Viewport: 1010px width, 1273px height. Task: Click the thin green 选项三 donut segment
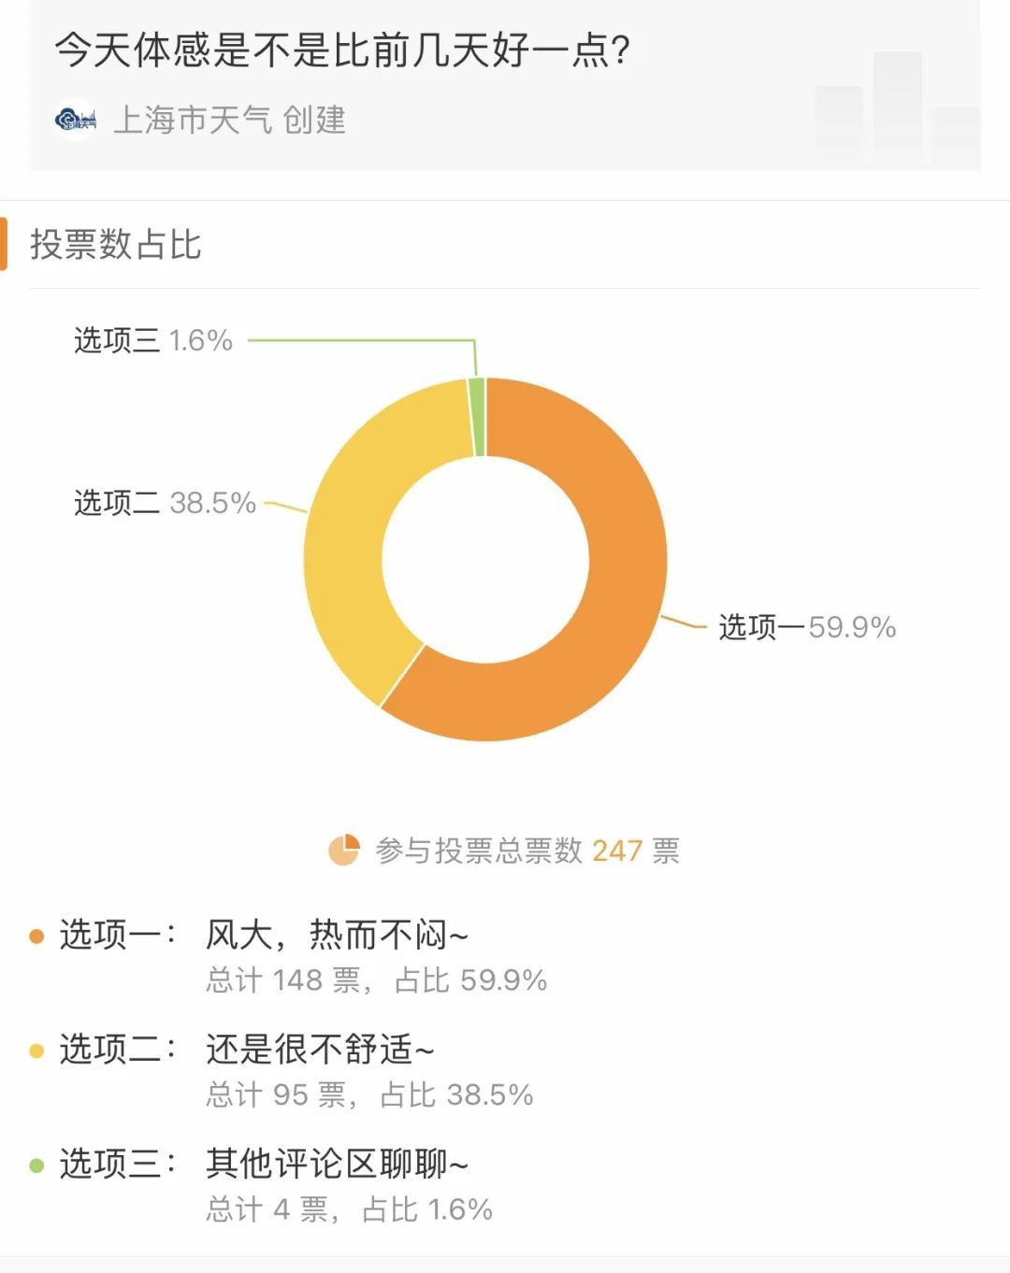tap(477, 417)
